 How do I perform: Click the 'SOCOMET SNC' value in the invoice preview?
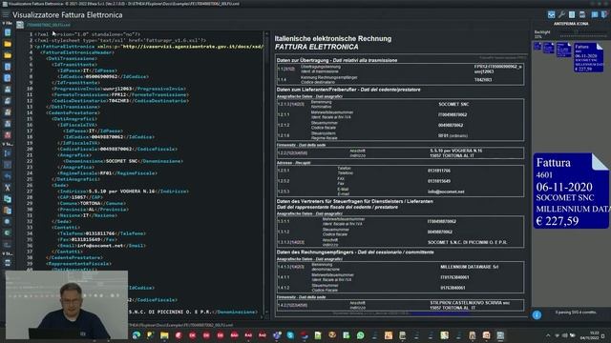point(453,104)
